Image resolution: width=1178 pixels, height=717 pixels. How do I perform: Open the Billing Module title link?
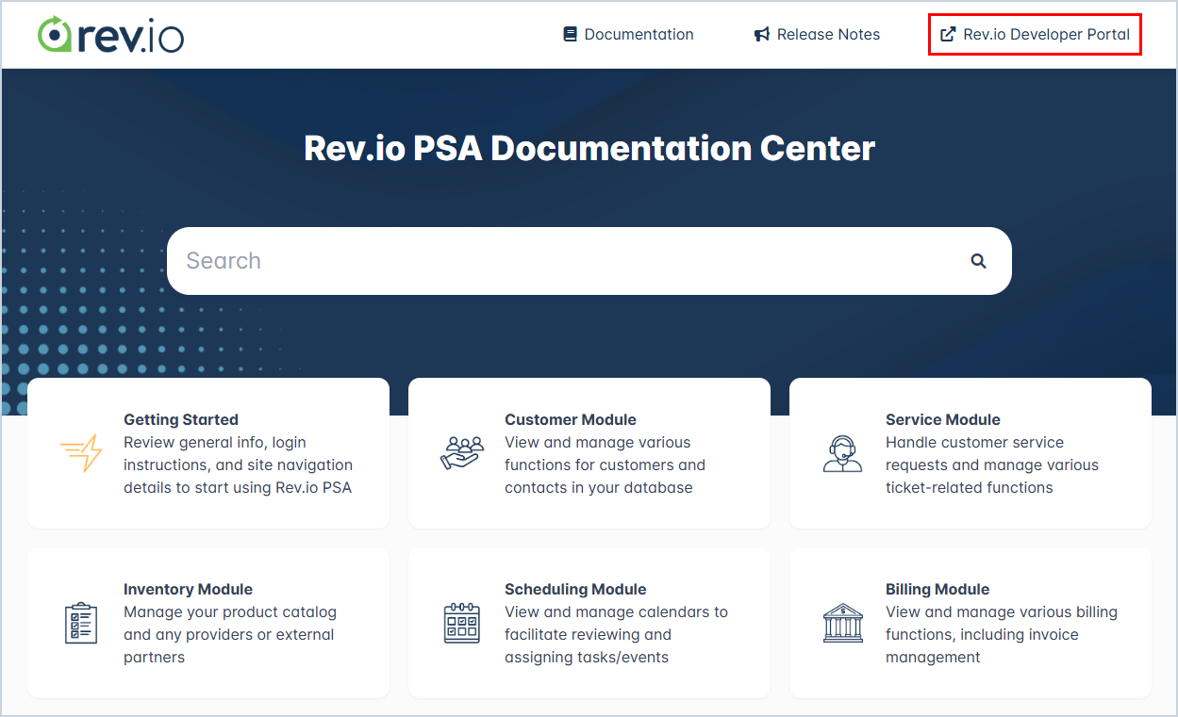(937, 589)
